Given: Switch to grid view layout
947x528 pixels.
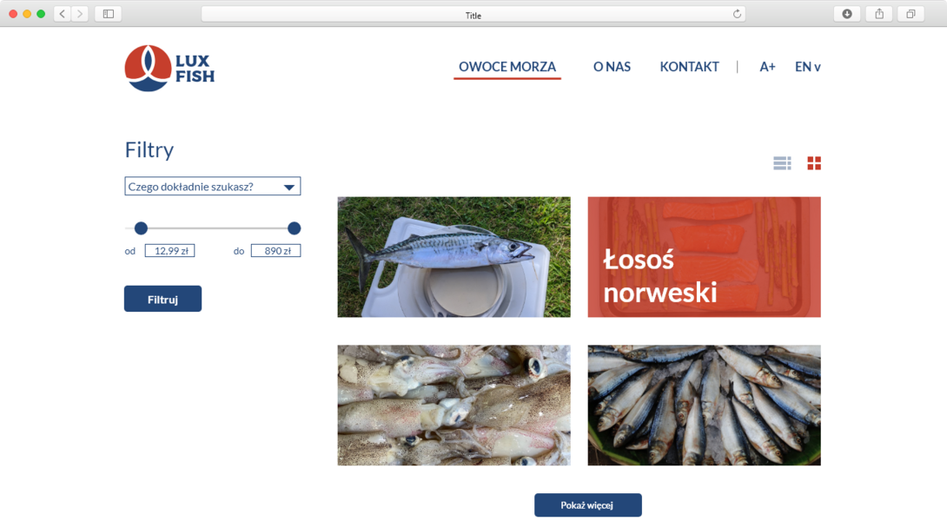Looking at the screenshot, I should pos(814,163).
